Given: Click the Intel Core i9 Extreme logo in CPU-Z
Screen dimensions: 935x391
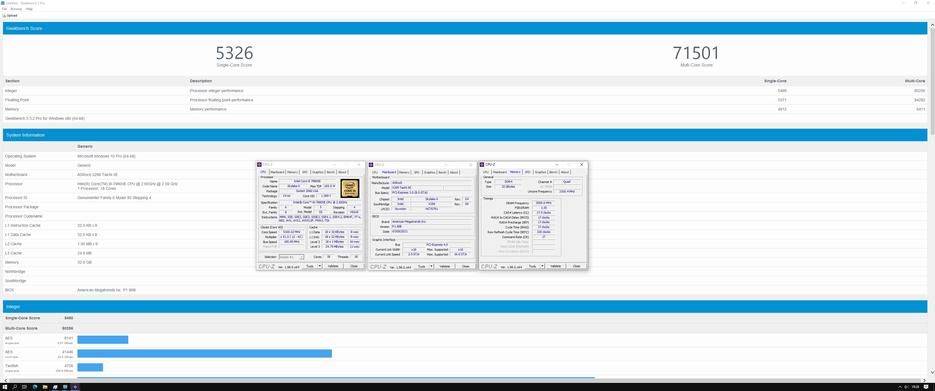Looking at the screenshot, I should click(x=350, y=188).
